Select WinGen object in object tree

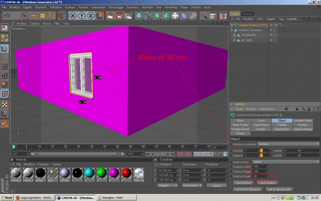coord(253,25)
